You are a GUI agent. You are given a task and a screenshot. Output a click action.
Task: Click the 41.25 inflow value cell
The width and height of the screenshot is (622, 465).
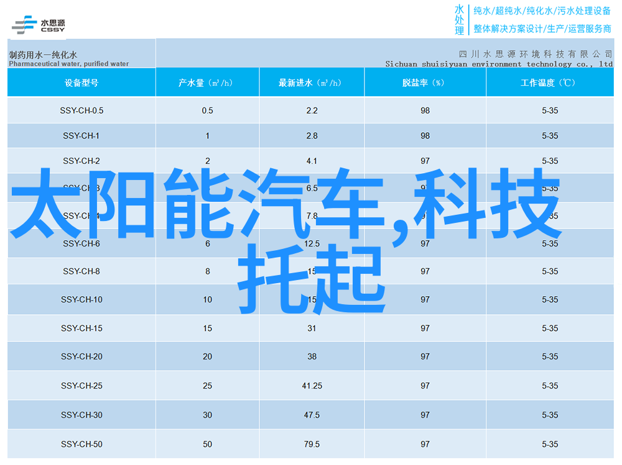point(312,386)
